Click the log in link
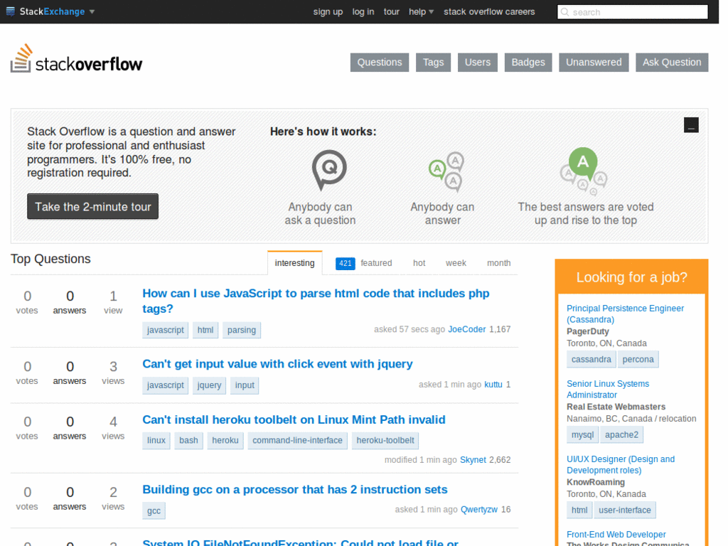Screen dimensions: 728x546 click(363, 11)
